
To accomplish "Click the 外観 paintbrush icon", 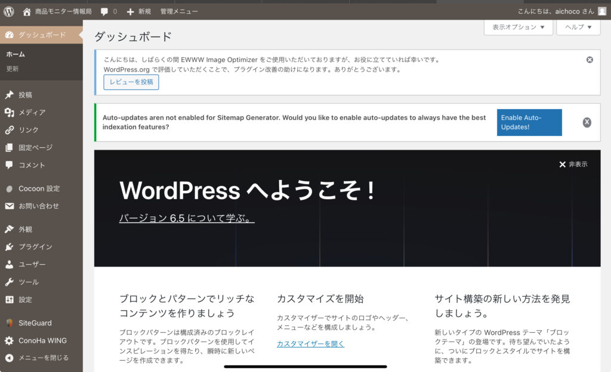I will click(10, 230).
